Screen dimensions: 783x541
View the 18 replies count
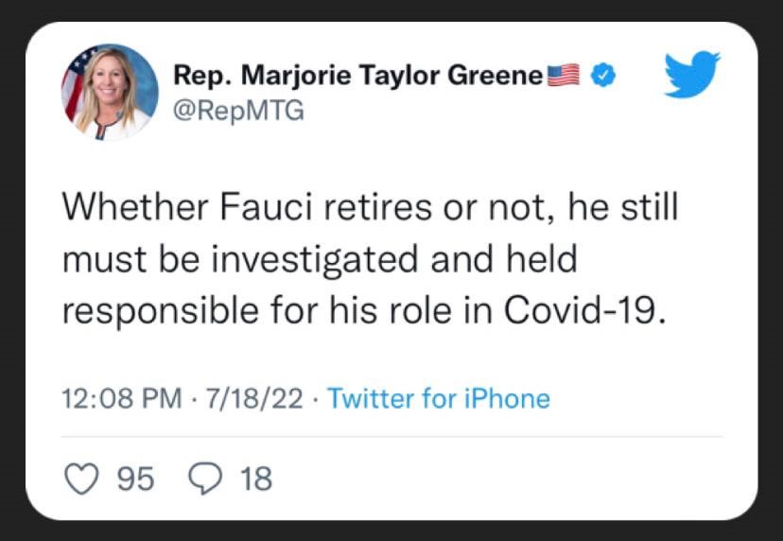point(255,479)
